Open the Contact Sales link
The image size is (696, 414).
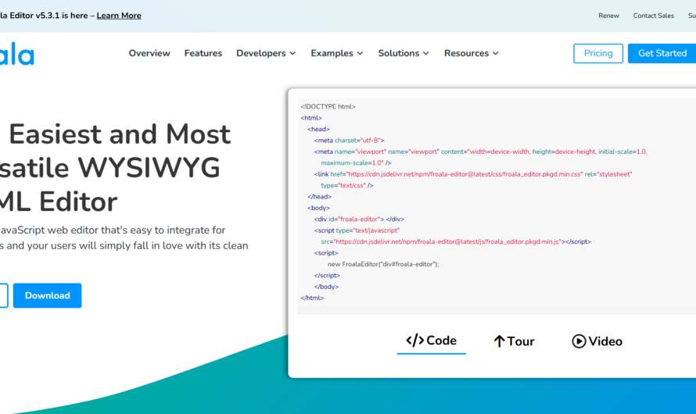click(x=654, y=16)
